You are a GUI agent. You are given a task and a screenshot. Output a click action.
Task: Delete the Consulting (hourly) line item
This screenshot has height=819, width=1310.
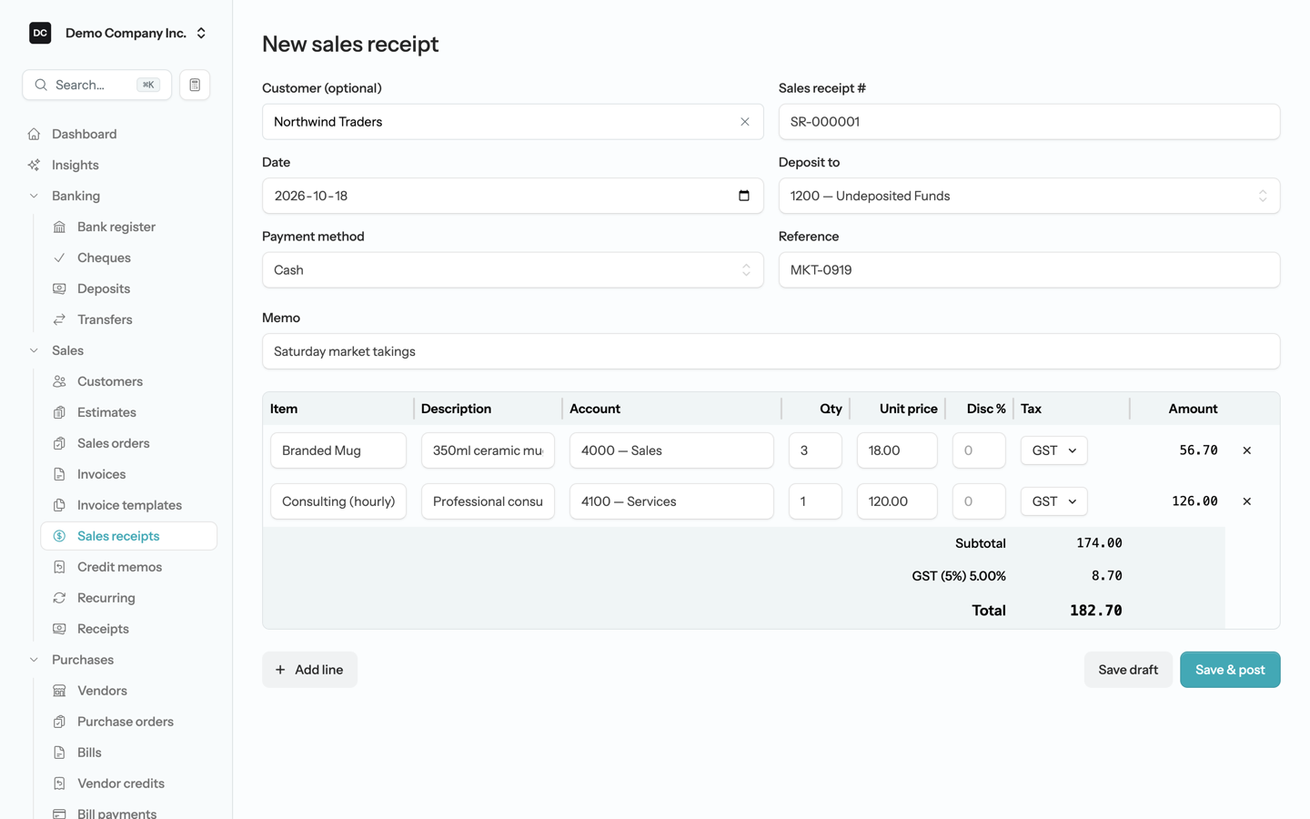(x=1247, y=501)
